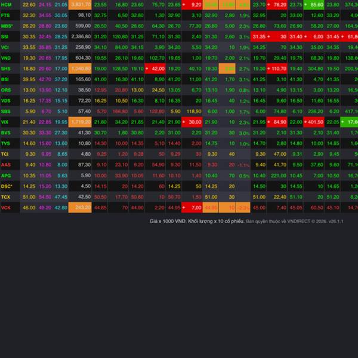Image resolution: width=358 pixels, height=358 pixels.
Task: Click the TCI ticker symbol
Action: click(5, 154)
